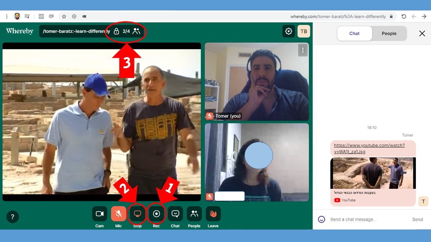
Task: Open the three-dot menu on Tomer's video
Action: pyautogui.click(x=303, y=50)
